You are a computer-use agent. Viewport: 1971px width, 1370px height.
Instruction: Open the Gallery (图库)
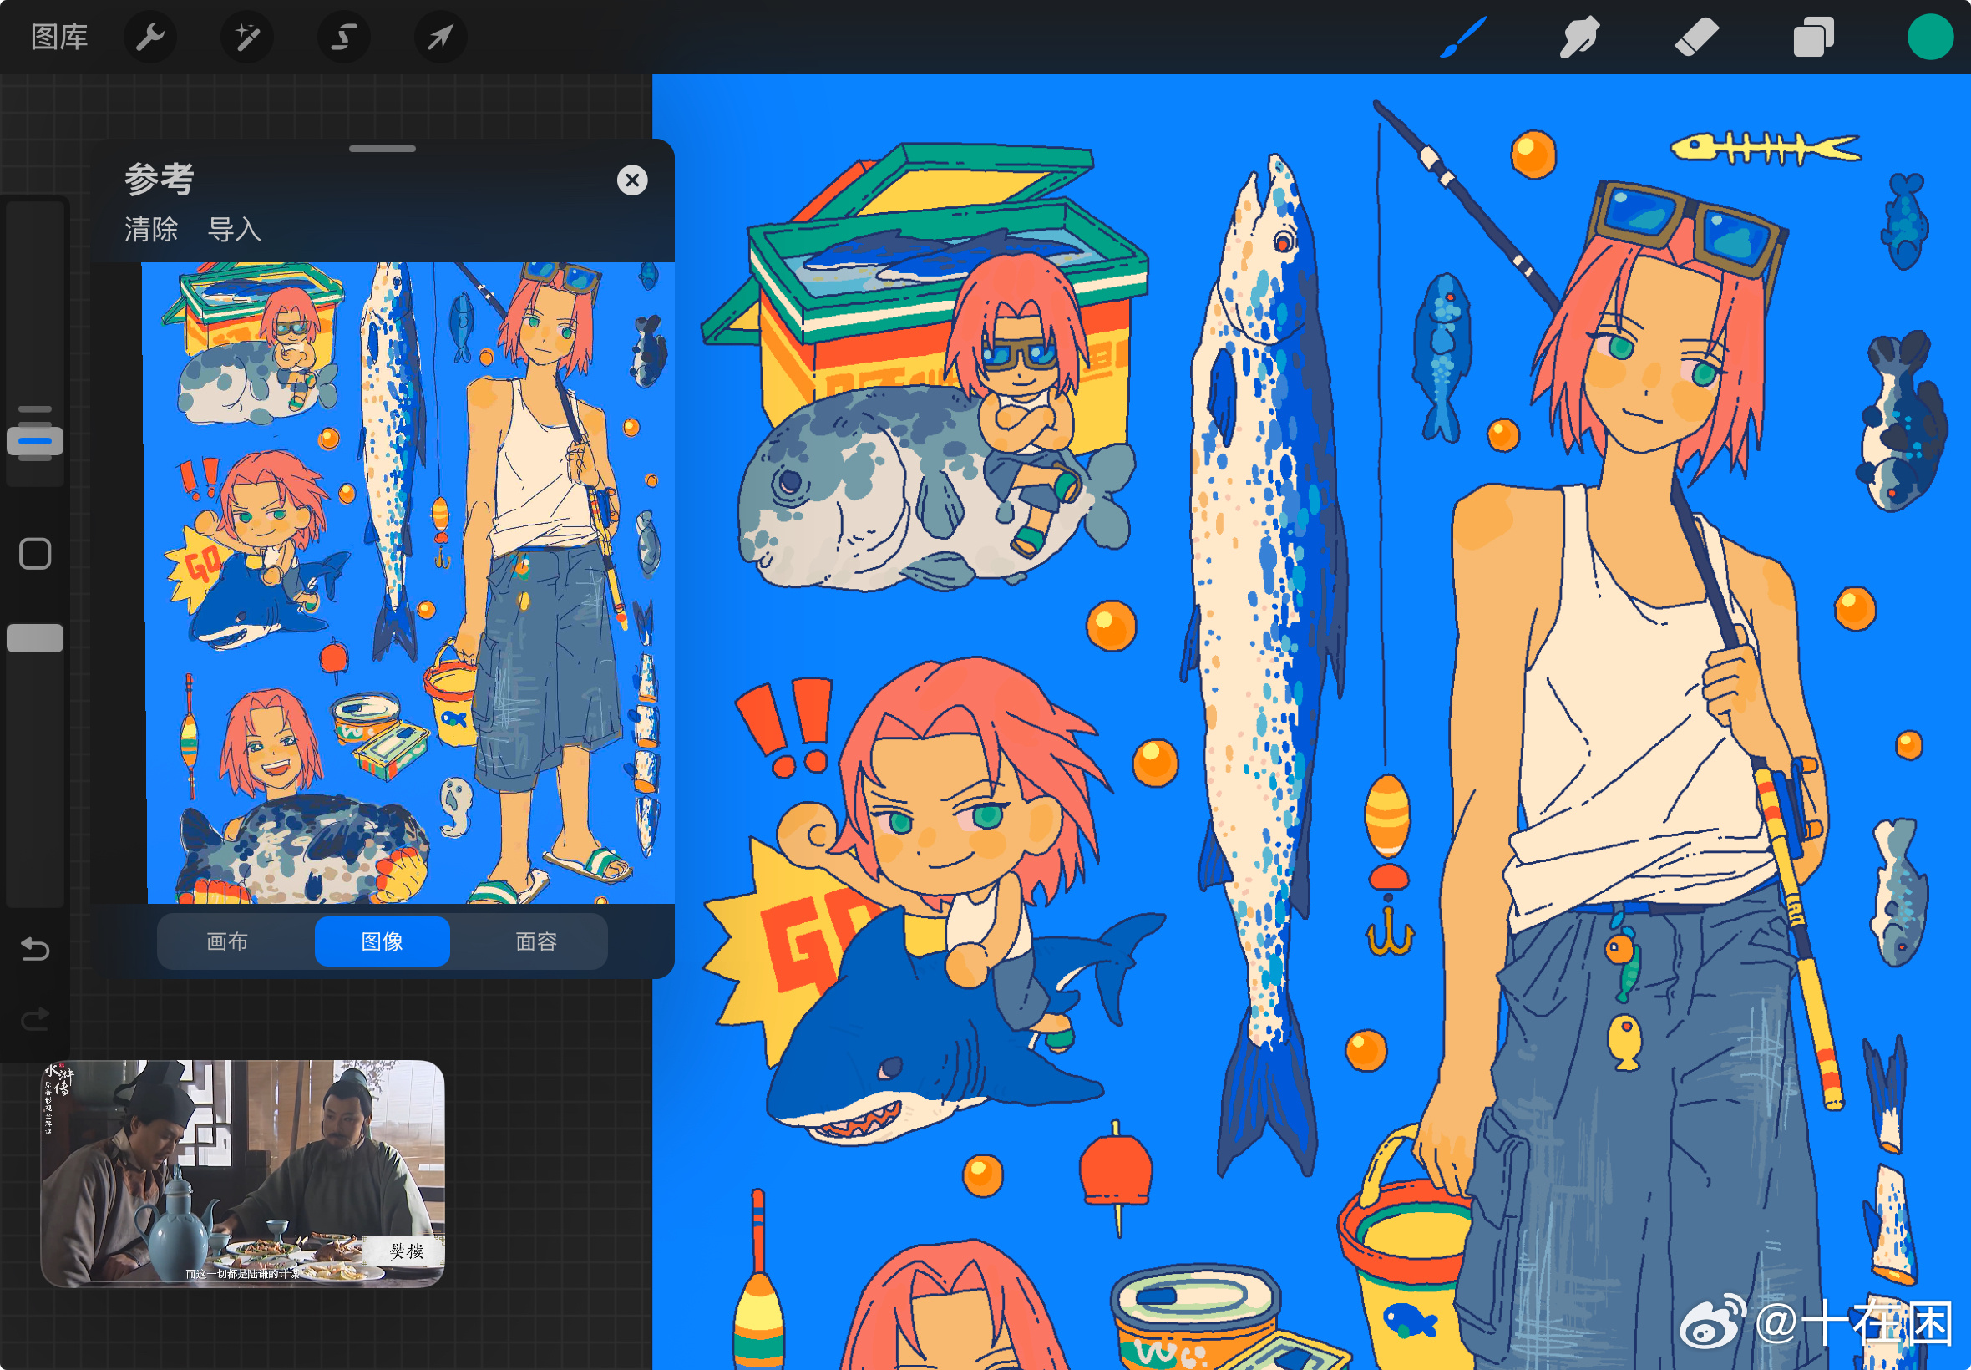(60, 37)
